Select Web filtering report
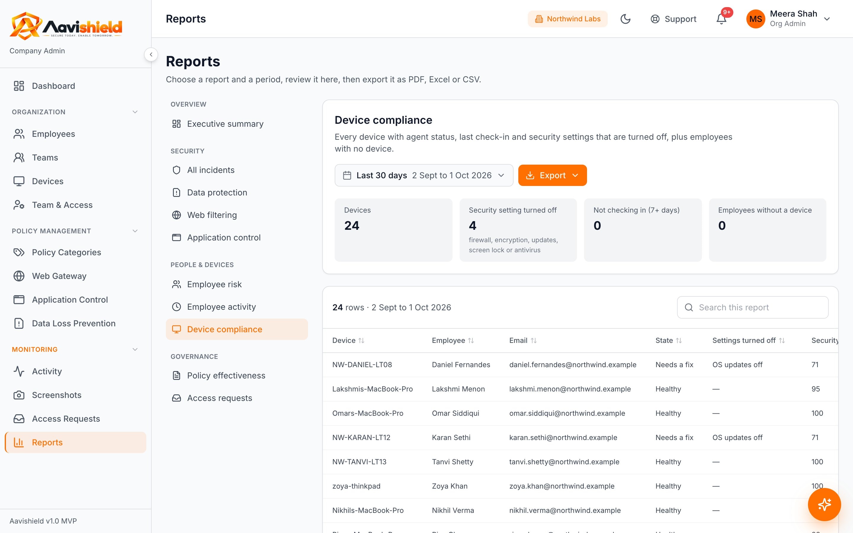Viewport: 853px width, 533px height. pos(237,215)
